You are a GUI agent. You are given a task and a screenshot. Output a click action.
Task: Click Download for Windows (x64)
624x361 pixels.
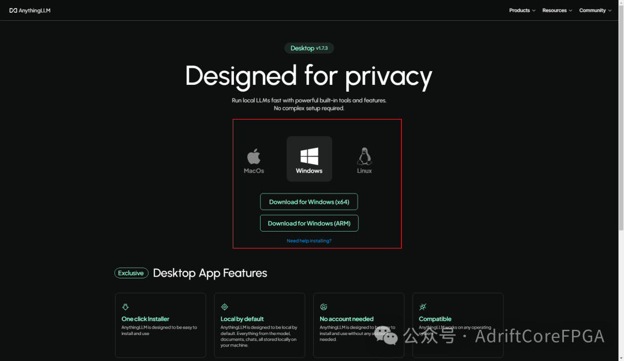tap(309, 202)
